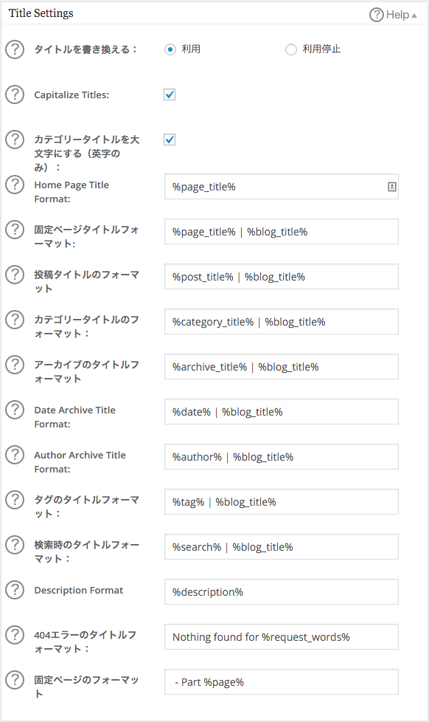Uncheck カテゴリータイトルを大文字にする checkbox
This screenshot has width=429, height=722.
[x=169, y=140]
